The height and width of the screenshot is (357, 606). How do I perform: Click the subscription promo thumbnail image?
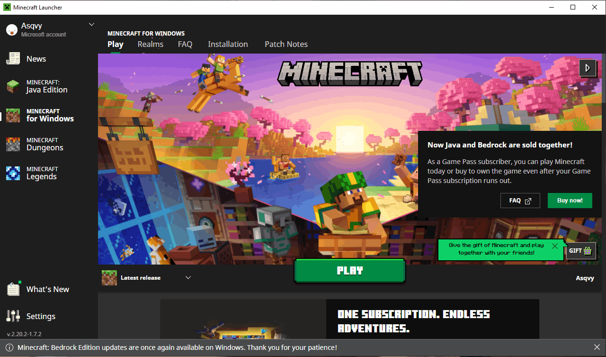point(243,319)
